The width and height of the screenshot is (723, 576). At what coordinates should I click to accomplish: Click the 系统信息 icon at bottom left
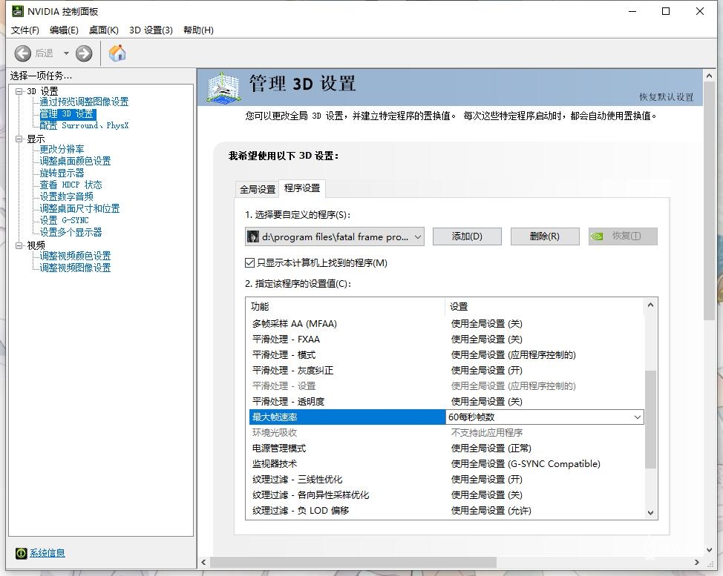click(22, 553)
